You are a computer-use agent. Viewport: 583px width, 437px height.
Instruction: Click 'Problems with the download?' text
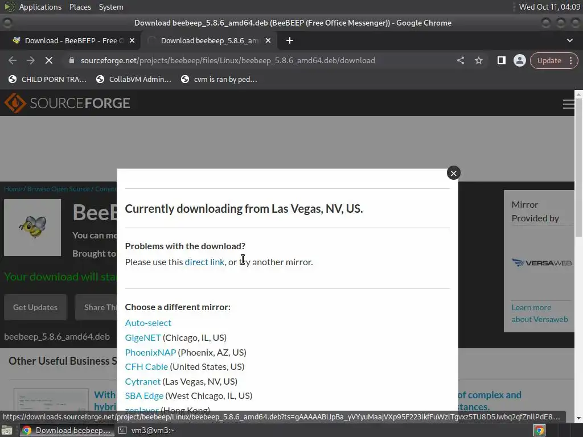coord(185,246)
